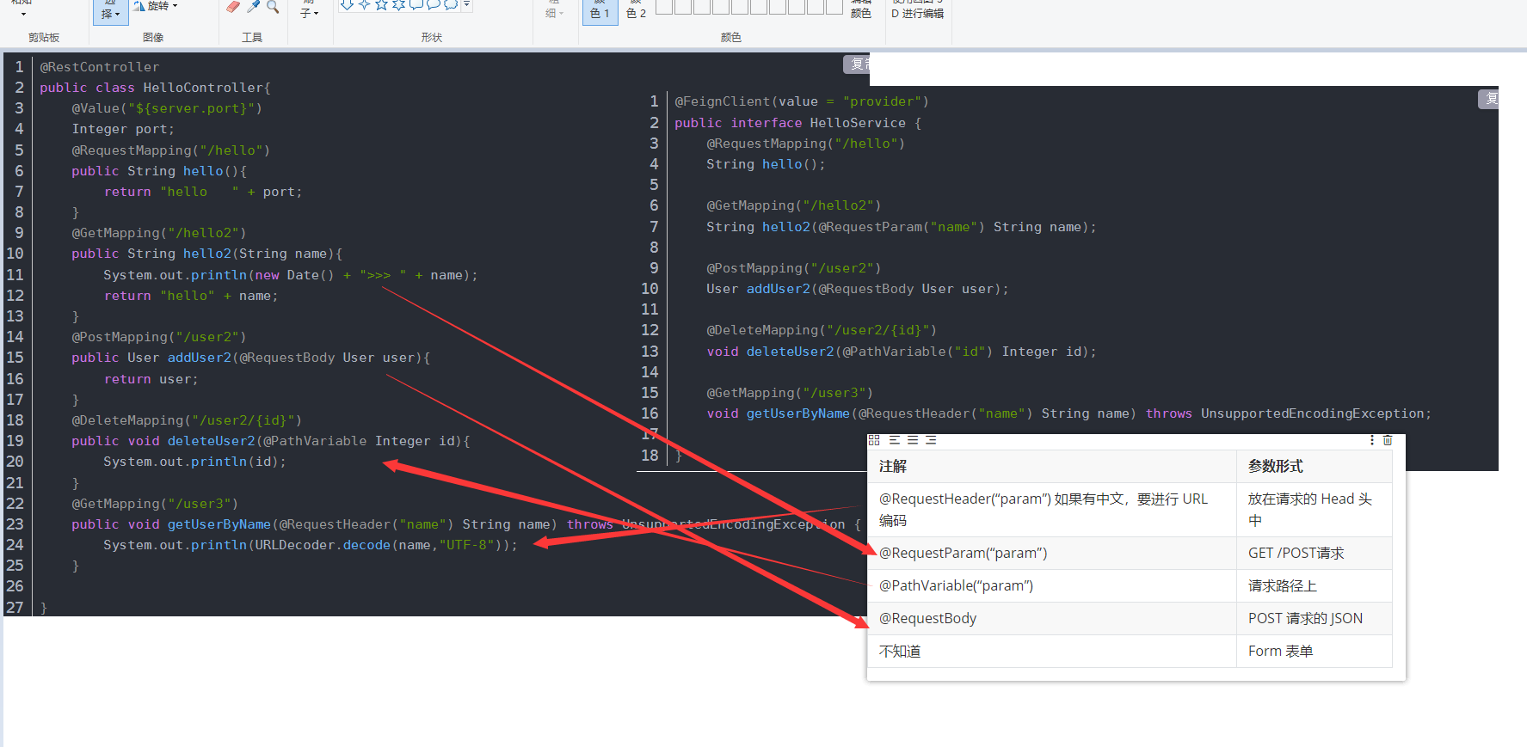Click the @RequestBody table cell

click(927, 618)
